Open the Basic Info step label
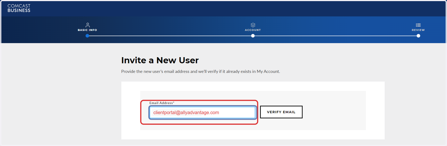The image size is (447, 146). [88, 30]
